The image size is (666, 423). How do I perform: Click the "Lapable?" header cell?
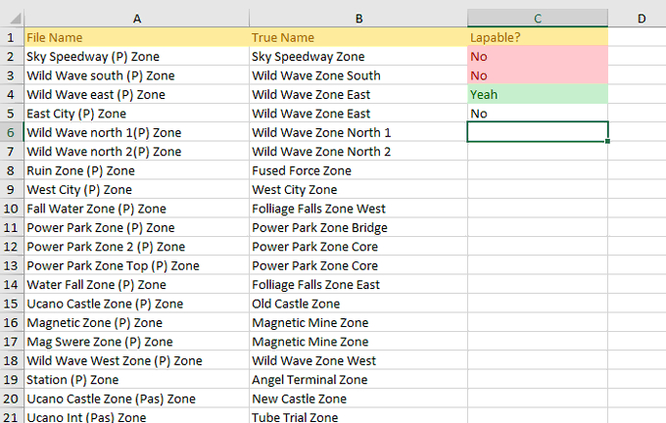click(x=538, y=37)
